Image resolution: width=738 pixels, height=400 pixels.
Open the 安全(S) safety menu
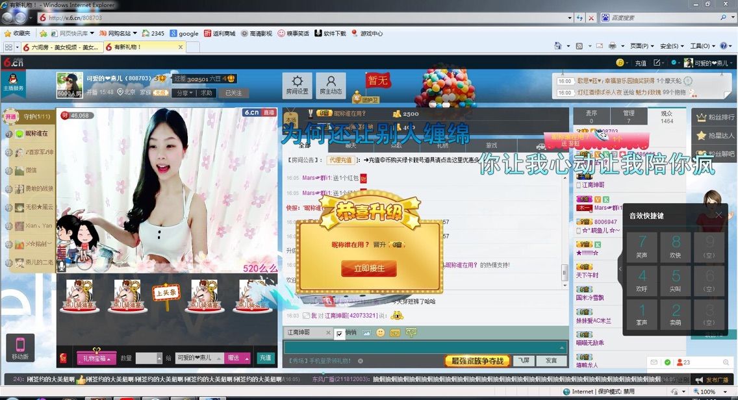[x=672, y=46]
